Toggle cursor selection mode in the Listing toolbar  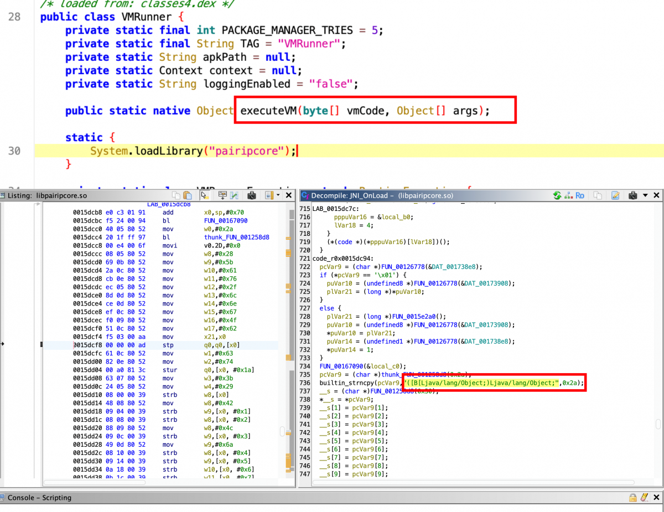coord(205,195)
